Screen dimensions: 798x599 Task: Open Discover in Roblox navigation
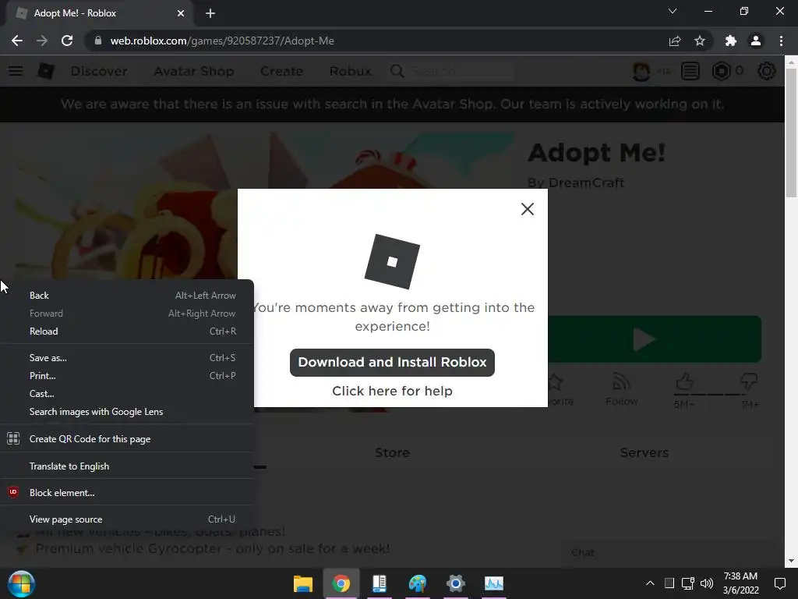point(99,71)
